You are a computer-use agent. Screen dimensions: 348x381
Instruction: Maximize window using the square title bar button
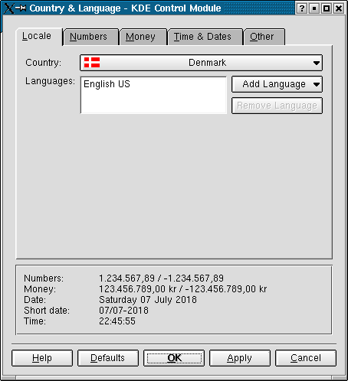pos(327,8)
